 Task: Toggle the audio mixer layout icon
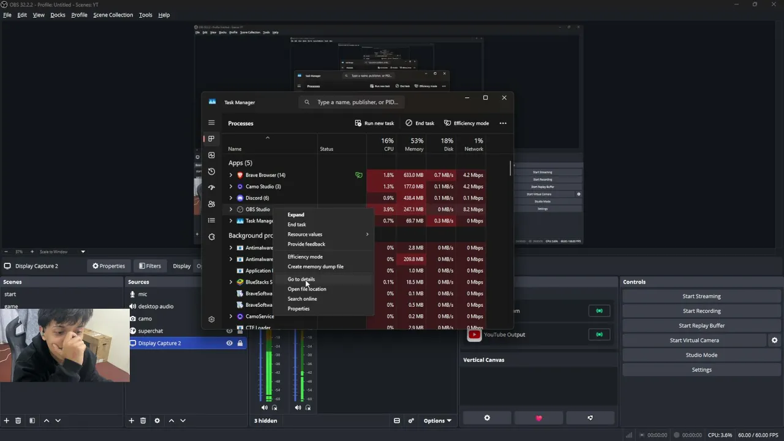pos(397,421)
